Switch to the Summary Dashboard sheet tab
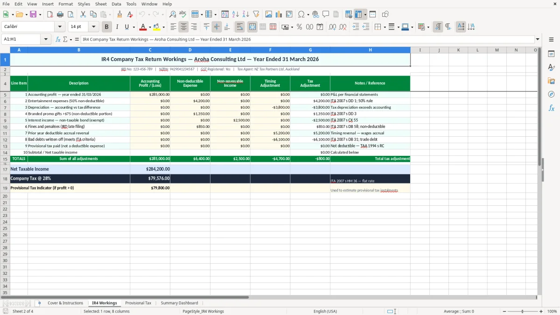This screenshot has height=315, width=560. (179, 303)
